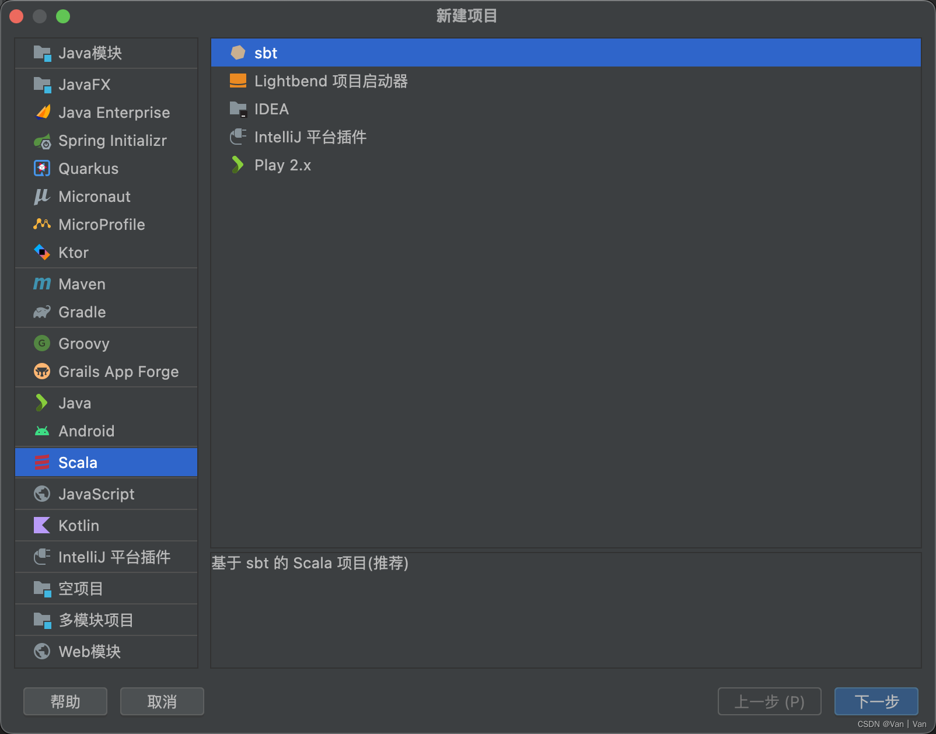This screenshot has height=734, width=936.
Task: Click the 多模块项目 folder icon
Action: [x=43, y=620]
